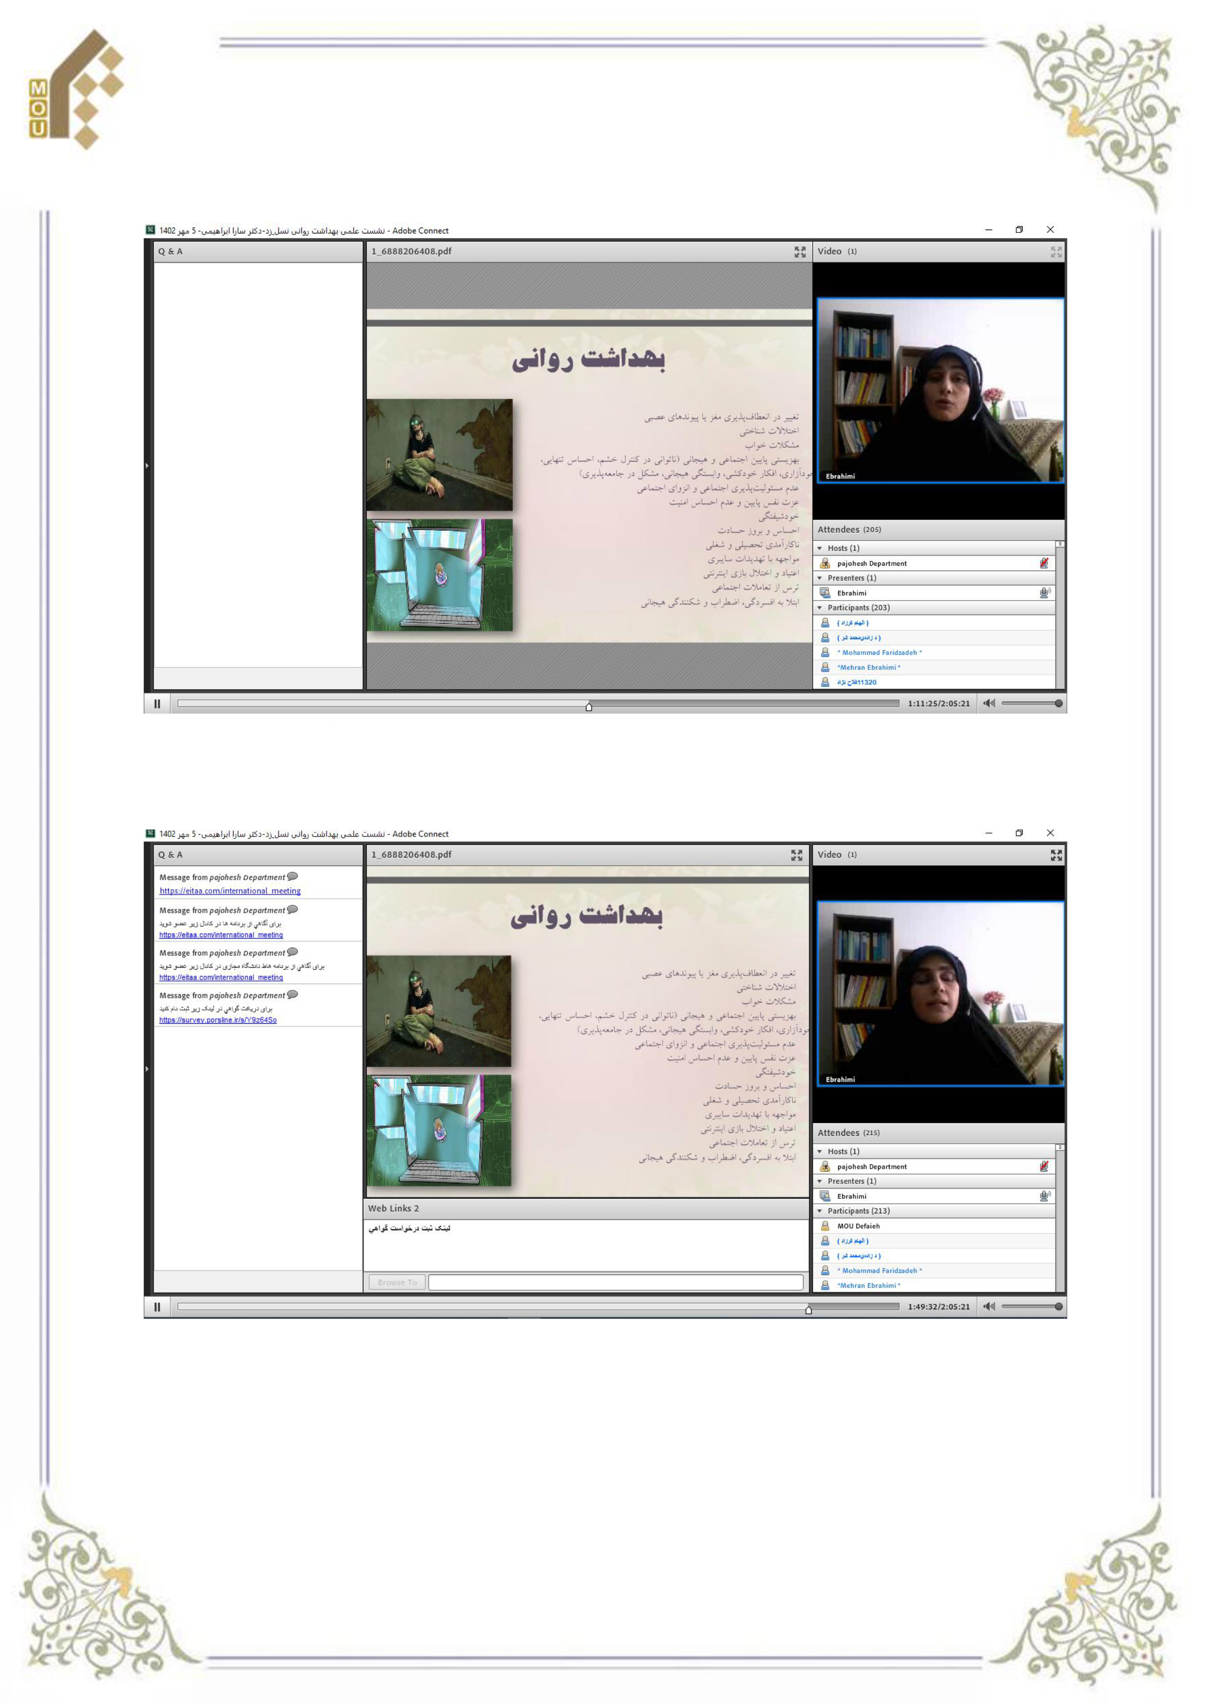Click the volume slider knob beside time 1:49:32
Screen dimensions: 1205x1703
point(1059,1306)
